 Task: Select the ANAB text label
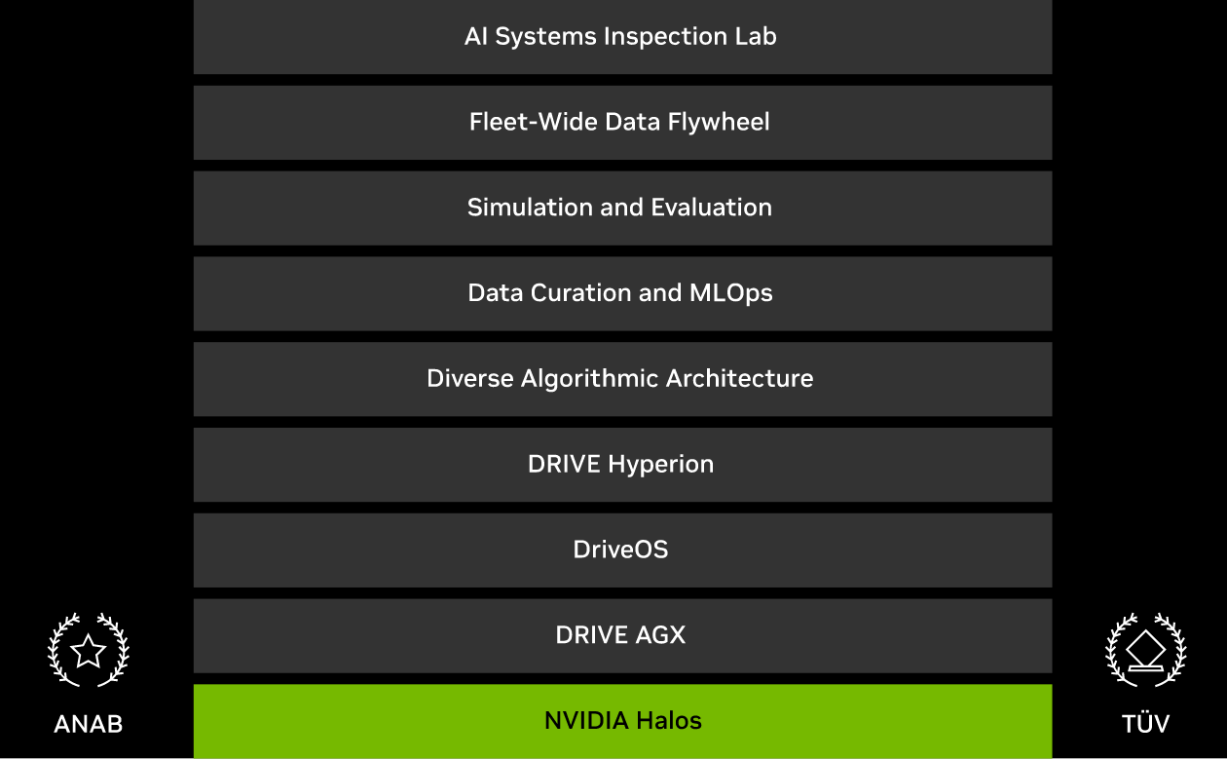(x=89, y=724)
